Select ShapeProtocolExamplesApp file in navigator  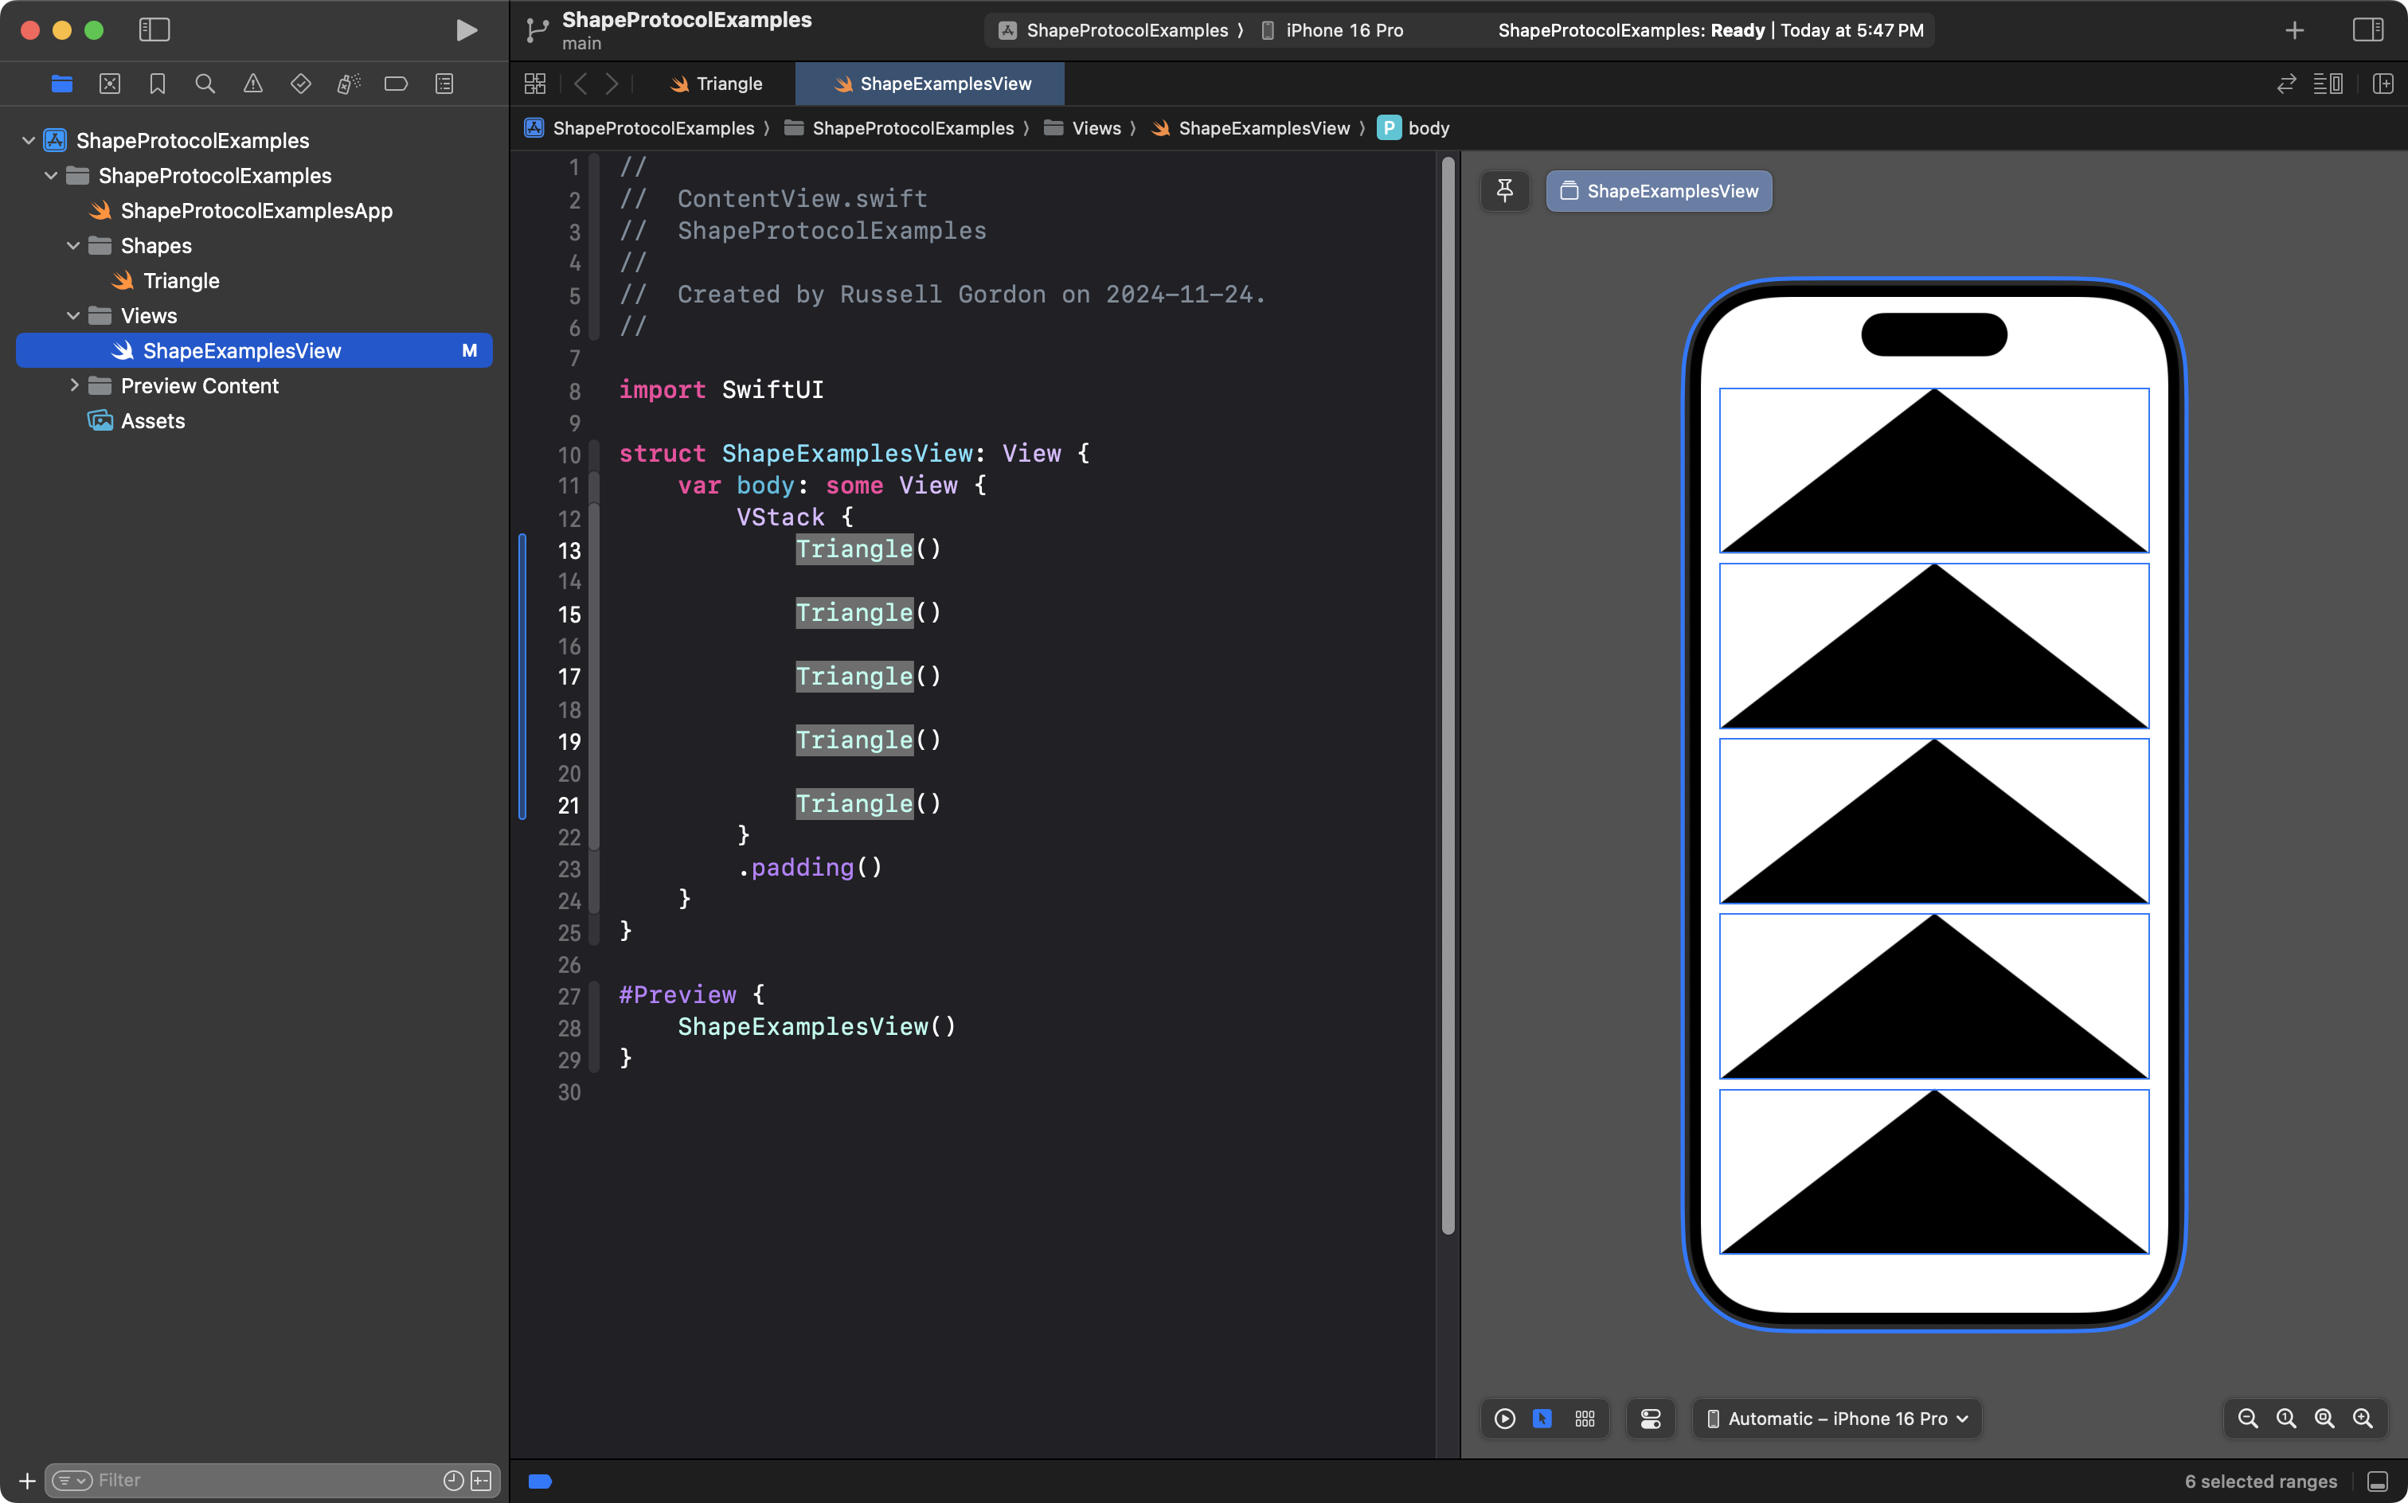[x=256, y=211]
